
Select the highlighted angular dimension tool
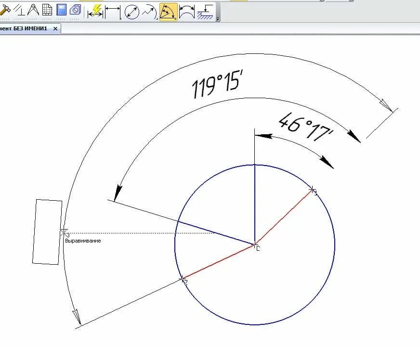point(168,12)
